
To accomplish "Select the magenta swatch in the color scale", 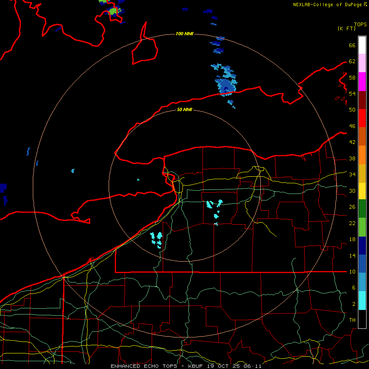I will [x=362, y=82].
